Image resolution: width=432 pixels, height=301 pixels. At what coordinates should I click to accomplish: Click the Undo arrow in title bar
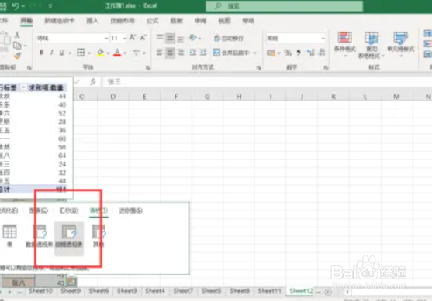pyautogui.click(x=16, y=5)
